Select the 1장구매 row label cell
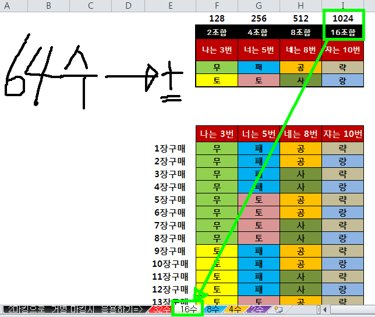 coord(170,149)
